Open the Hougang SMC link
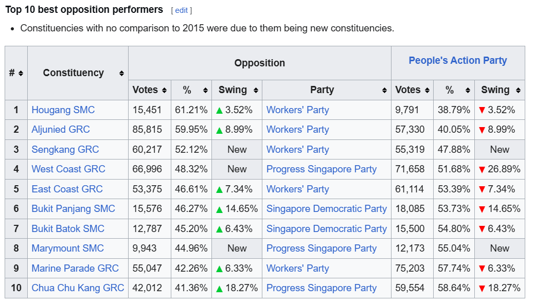Image resolution: width=534 pixels, height=302 pixels. tap(63, 110)
